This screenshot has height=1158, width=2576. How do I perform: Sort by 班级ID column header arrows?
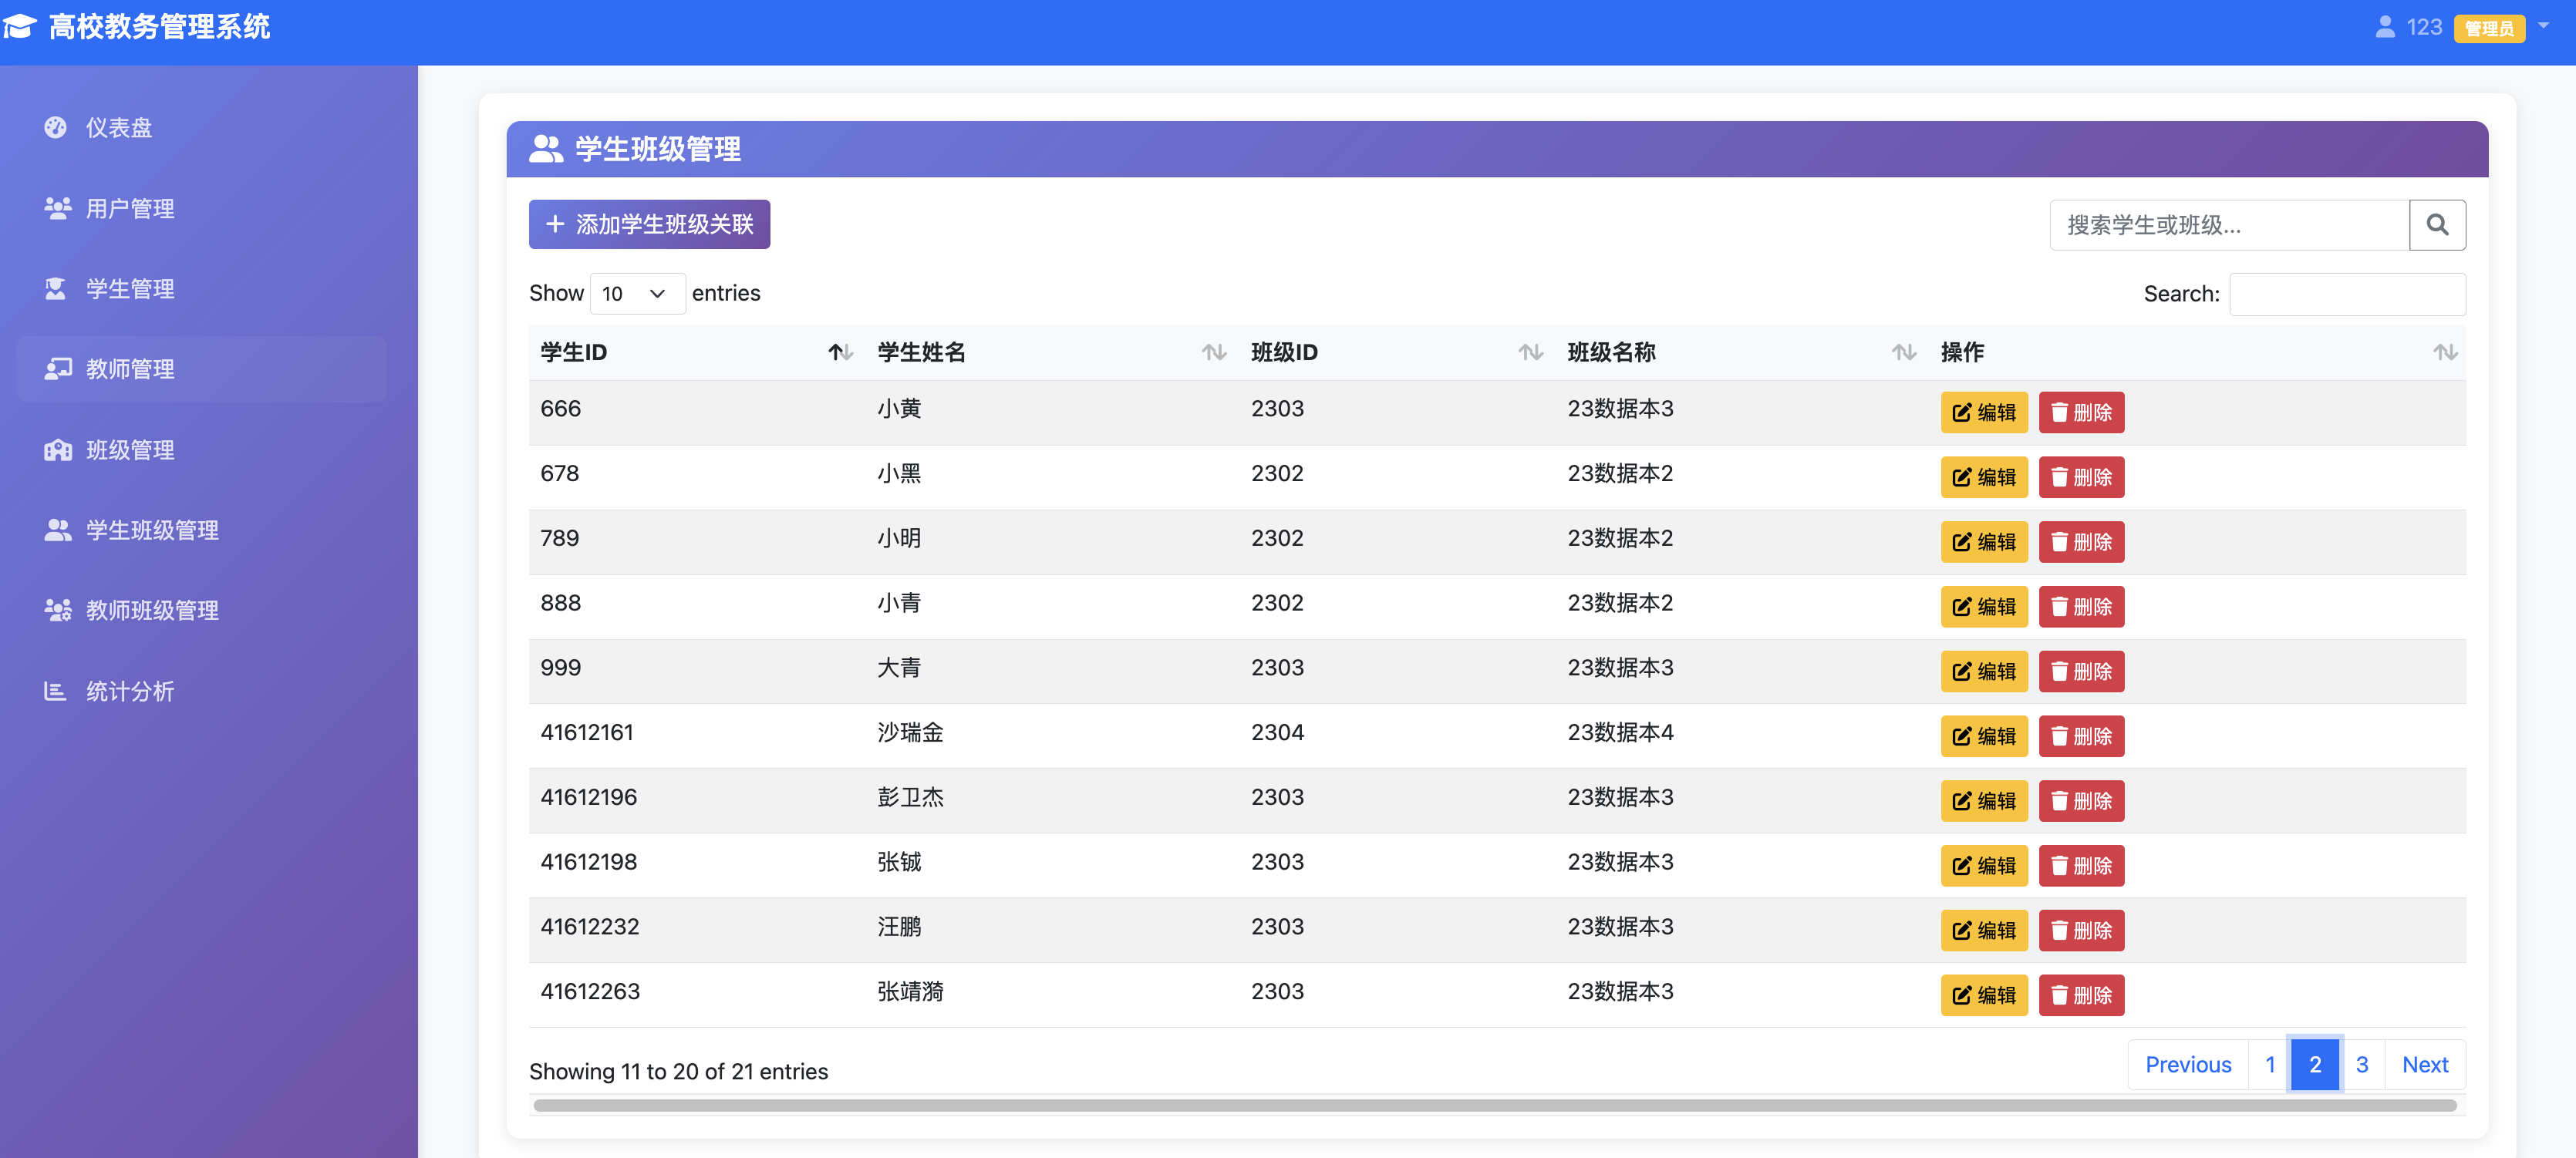click(1529, 352)
